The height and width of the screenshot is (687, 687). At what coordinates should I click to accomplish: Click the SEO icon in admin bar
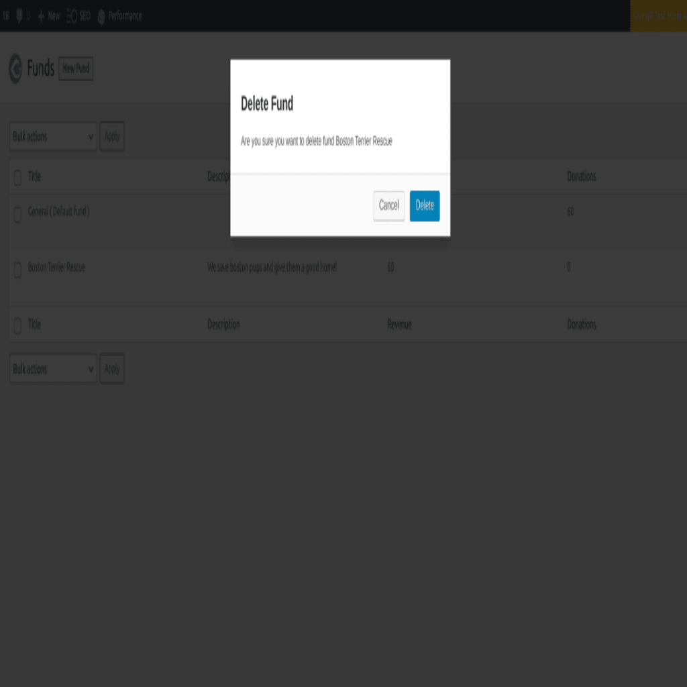pos(72,16)
